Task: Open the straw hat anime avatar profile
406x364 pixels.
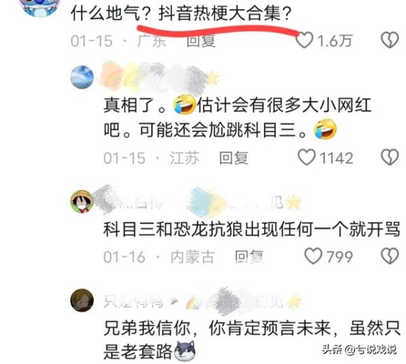Action: tap(82, 201)
